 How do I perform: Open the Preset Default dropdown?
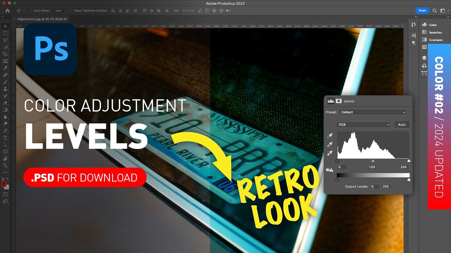[373, 112]
